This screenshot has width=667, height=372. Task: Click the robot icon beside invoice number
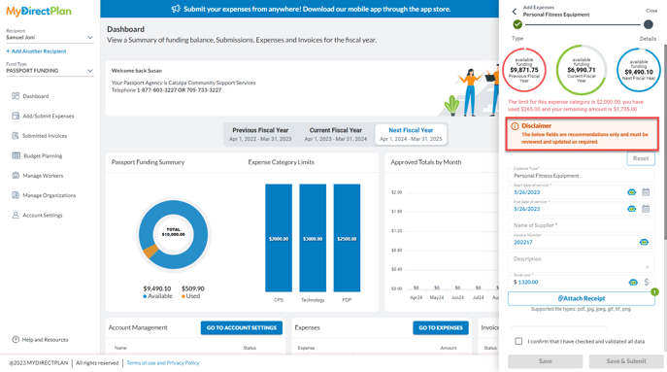click(644, 242)
